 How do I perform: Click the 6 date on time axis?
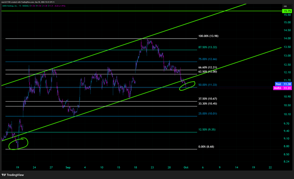(203, 168)
